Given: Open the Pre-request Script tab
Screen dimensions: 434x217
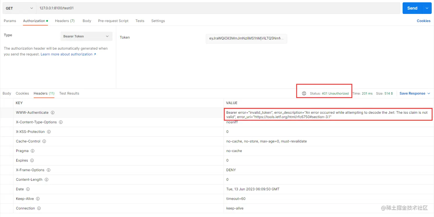Looking at the screenshot, I should pyautogui.click(x=113, y=21).
